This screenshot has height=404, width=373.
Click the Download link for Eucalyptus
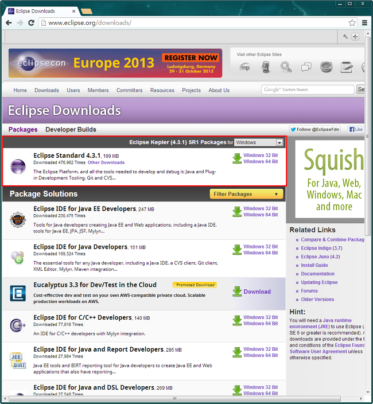(257, 292)
